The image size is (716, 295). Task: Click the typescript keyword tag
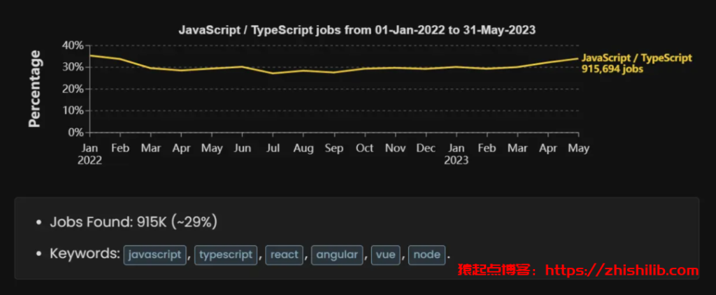[x=226, y=255]
